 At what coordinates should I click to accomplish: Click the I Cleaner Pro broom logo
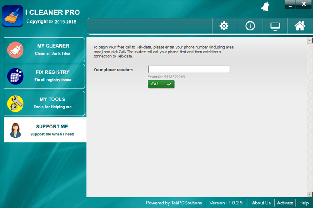coord(13,16)
